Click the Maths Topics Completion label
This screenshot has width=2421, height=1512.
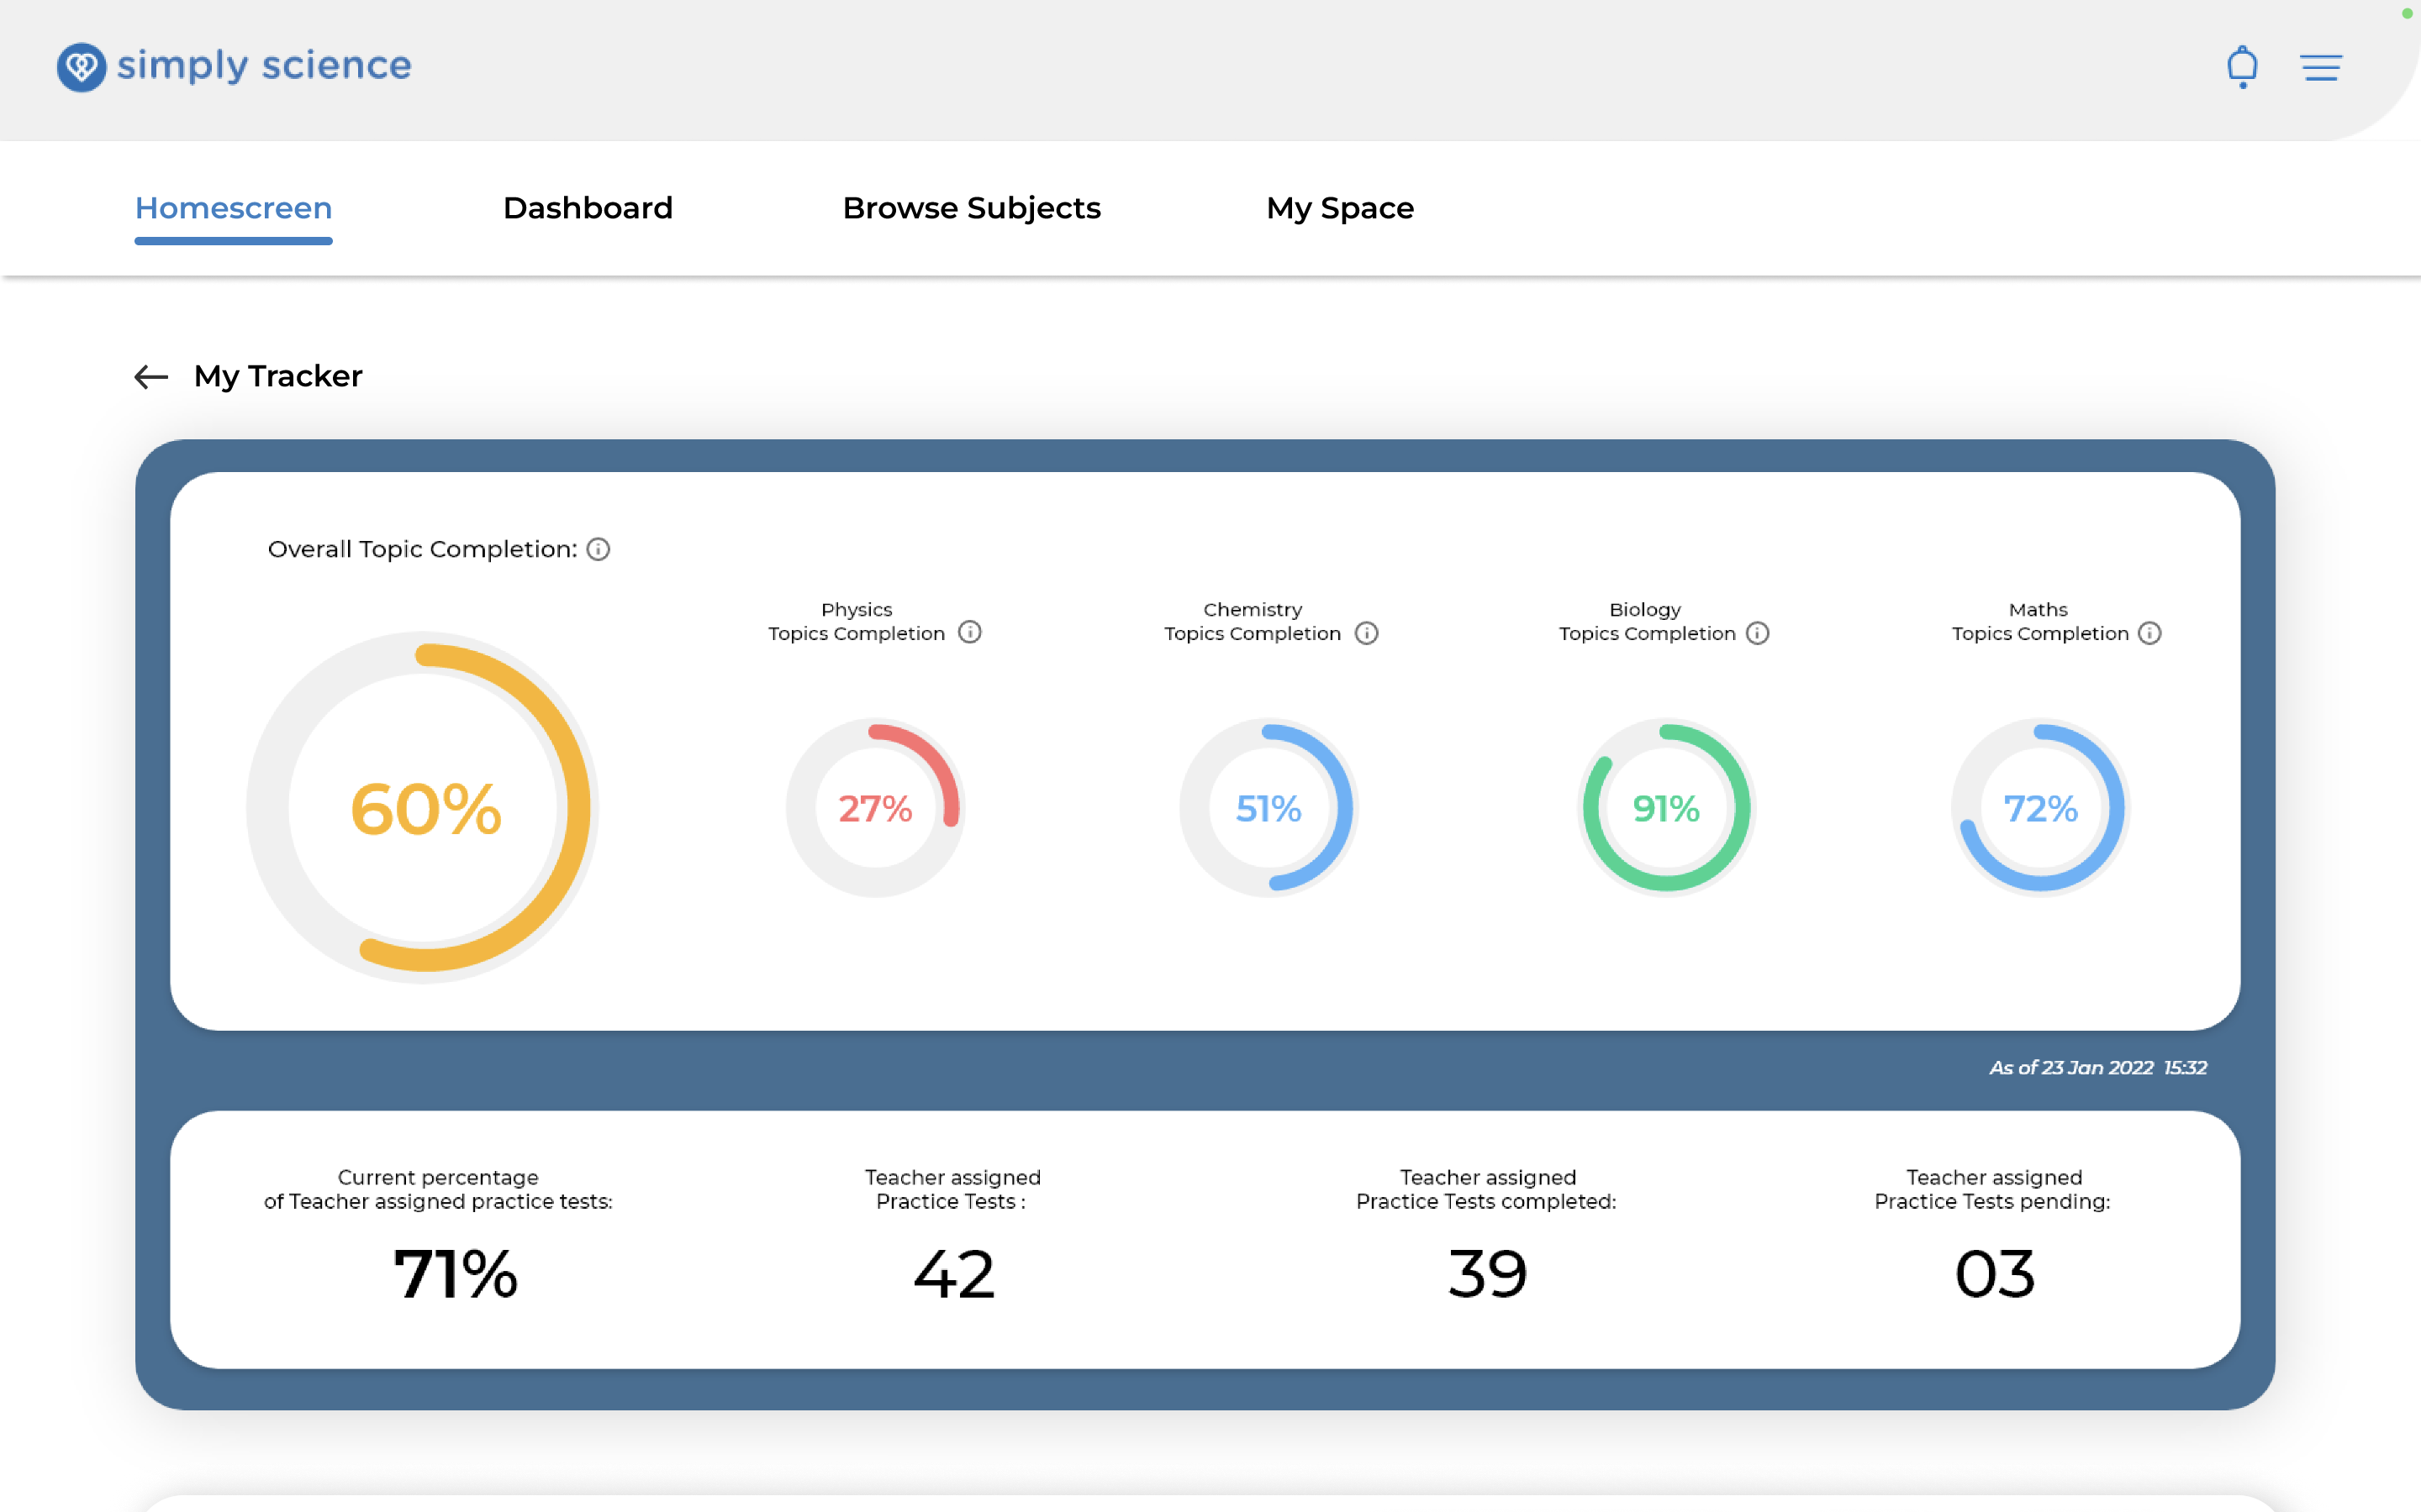[2040, 621]
